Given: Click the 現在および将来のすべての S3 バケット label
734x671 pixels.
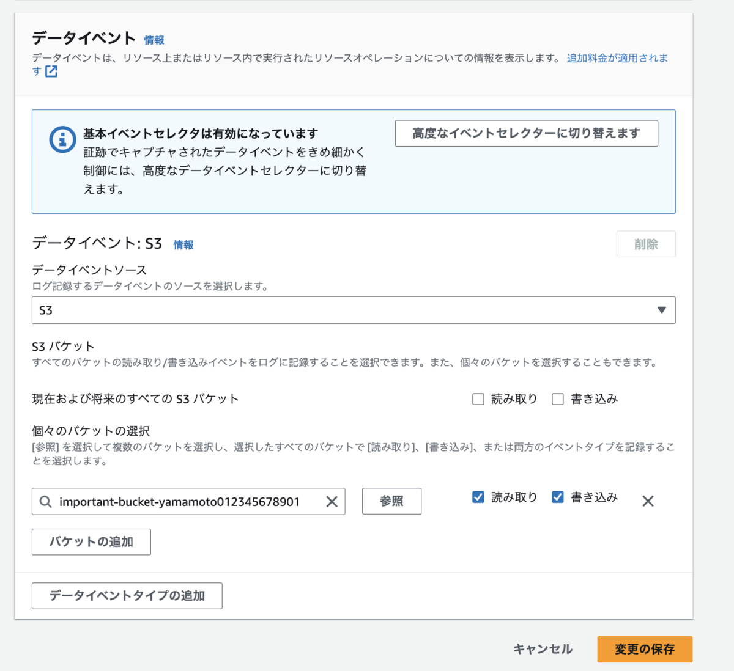Looking at the screenshot, I should tap(135, 399).
